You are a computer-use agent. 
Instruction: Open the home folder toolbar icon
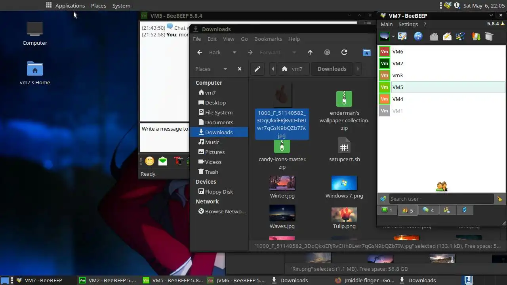[367, 52]
